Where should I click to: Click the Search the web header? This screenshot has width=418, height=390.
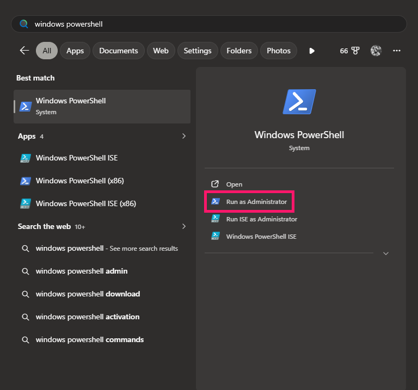44,226
